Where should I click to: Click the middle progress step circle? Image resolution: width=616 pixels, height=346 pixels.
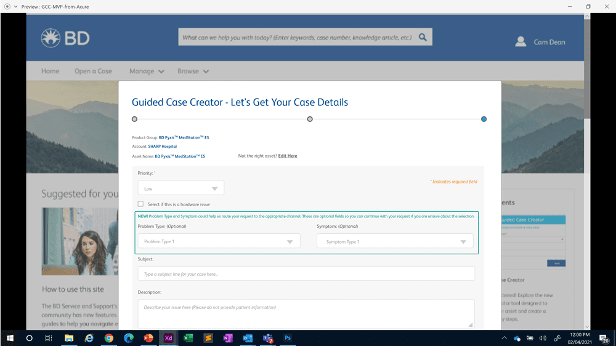(310, 119)
